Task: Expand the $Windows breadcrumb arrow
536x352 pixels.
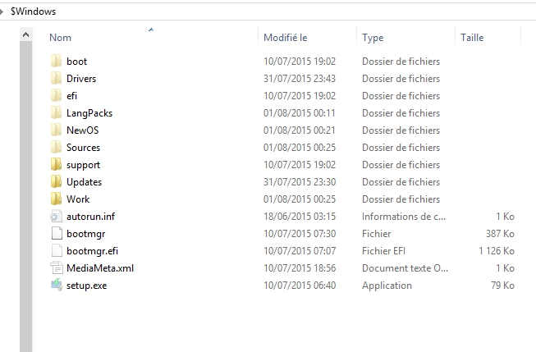Action: coord(2,11)
